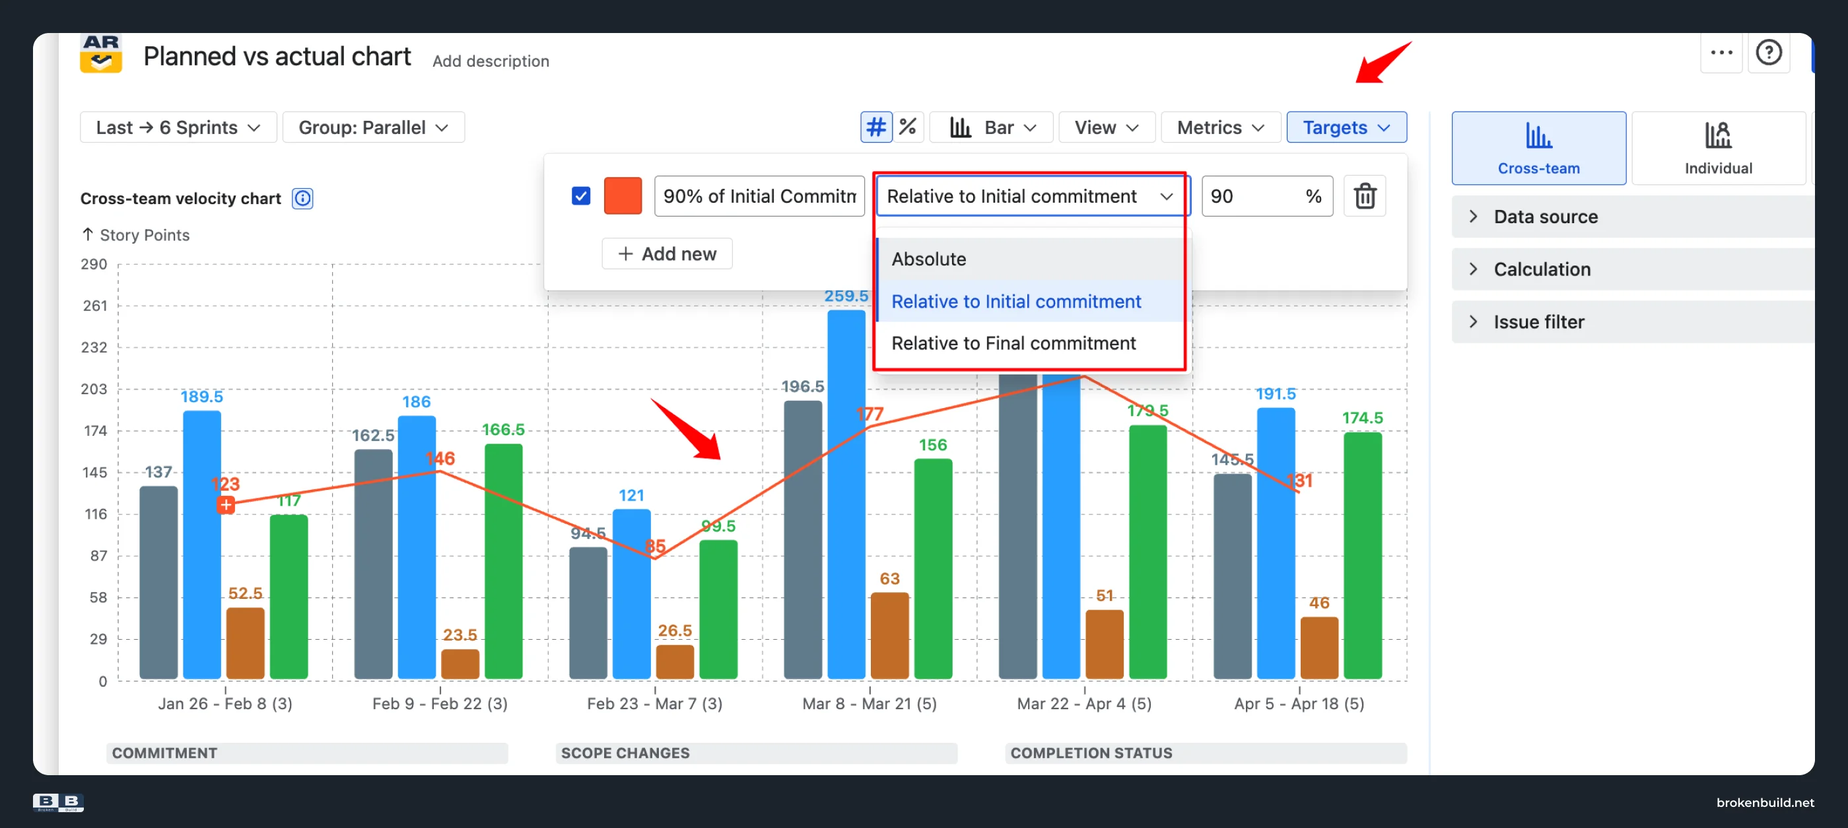This screenshot has height=828, width=1848.
Task: Click the AR app logo icon
Action: (x=101, y=53)
